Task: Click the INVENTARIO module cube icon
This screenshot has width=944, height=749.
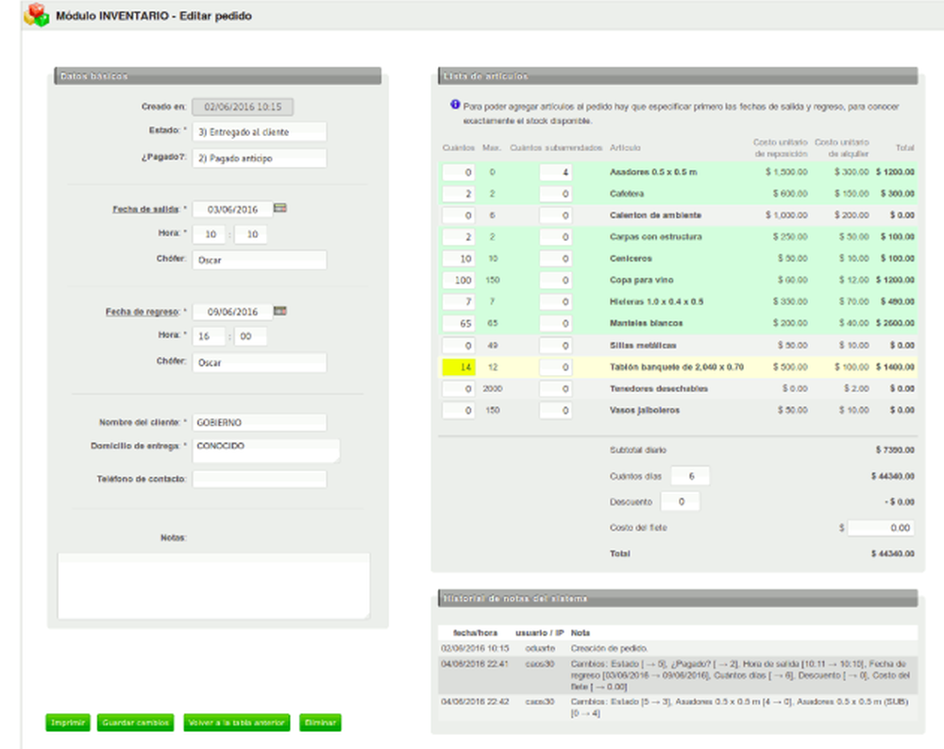Action: click(35, 15)
